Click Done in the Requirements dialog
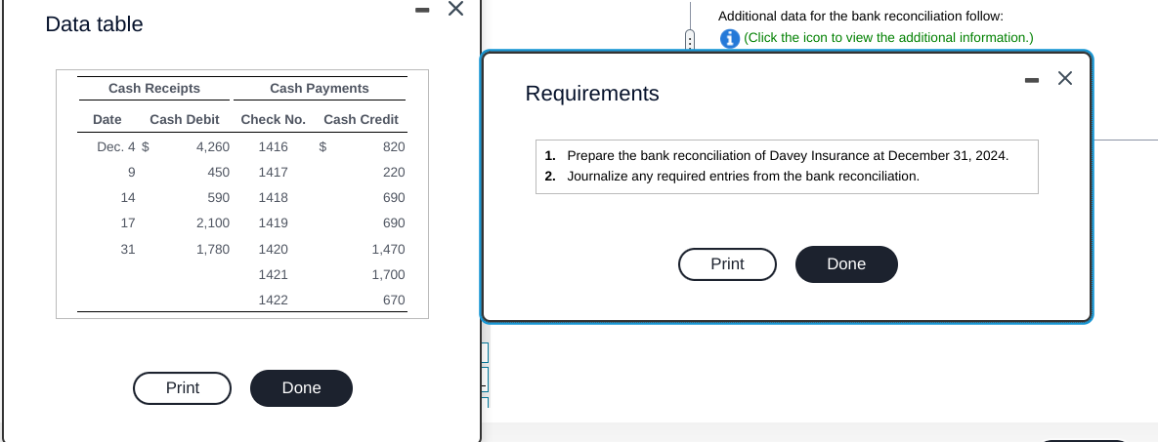1158x442 pixels. [x=846, y=264]
